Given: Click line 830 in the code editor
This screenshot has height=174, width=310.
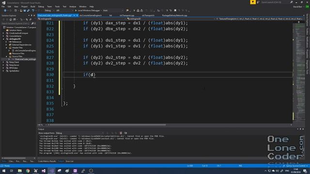Looking at the screenshot, I should [x=178, y=74].
